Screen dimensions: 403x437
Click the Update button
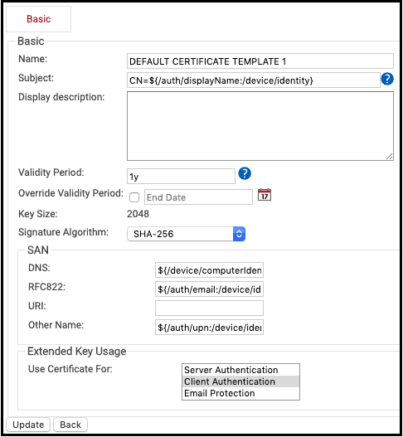click(28, 425)
